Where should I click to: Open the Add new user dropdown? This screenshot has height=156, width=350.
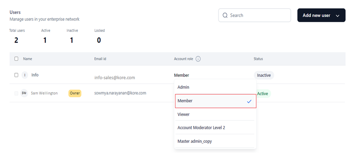pos(321,15)
